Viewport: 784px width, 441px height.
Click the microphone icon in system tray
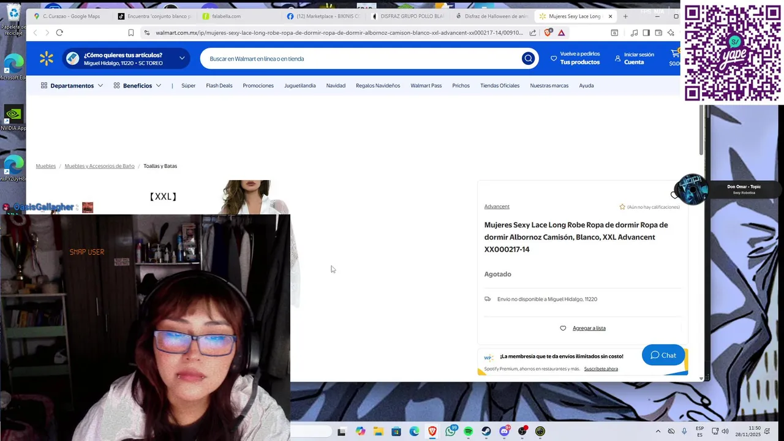pos(684,431)
